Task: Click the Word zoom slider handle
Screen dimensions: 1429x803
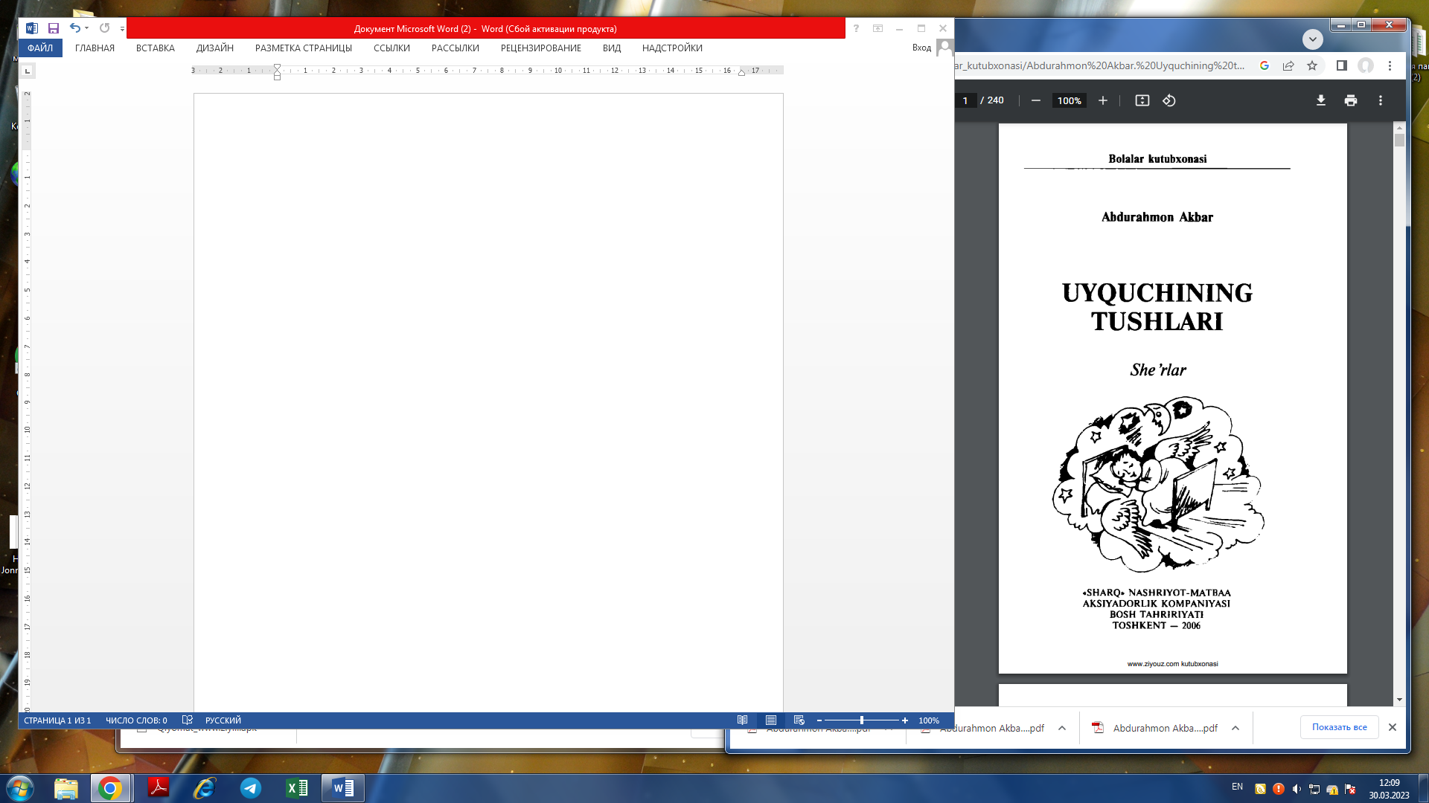Action: click(x=862, y=720)
